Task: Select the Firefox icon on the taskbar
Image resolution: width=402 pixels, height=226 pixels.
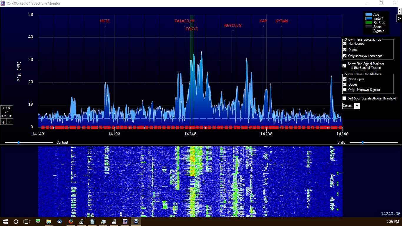Action: (x=70, y=222)
